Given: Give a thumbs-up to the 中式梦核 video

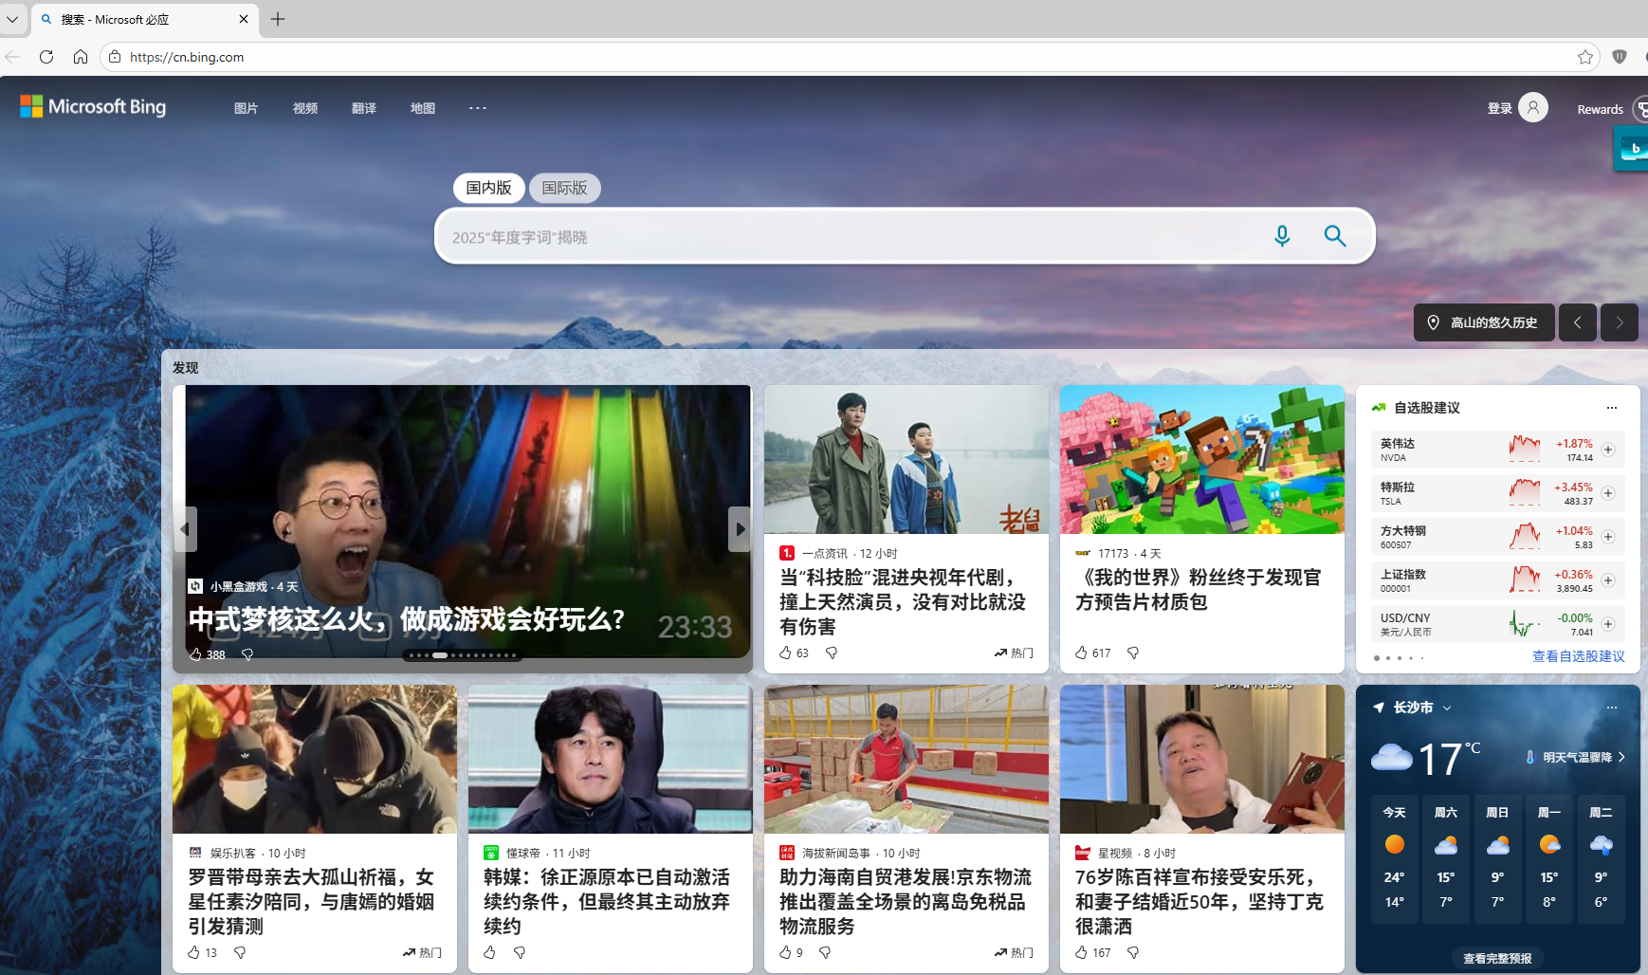Looking at the screenshot, I should [x=196, y=653].
